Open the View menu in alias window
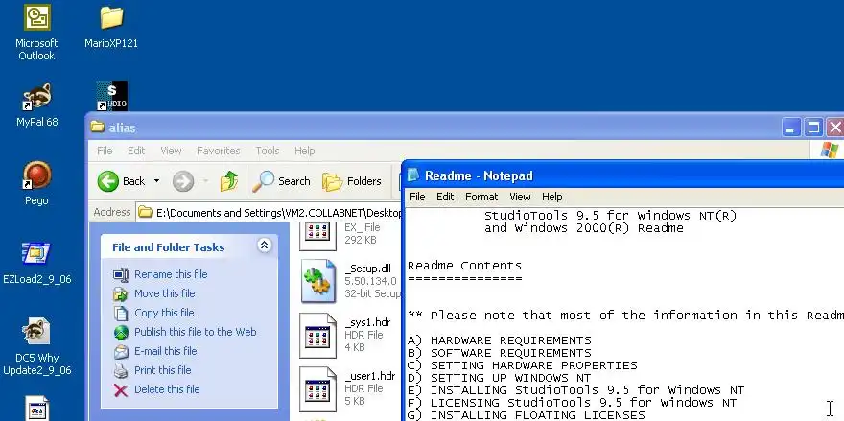Viewport: 844px width, 421px height. (171, 151)
